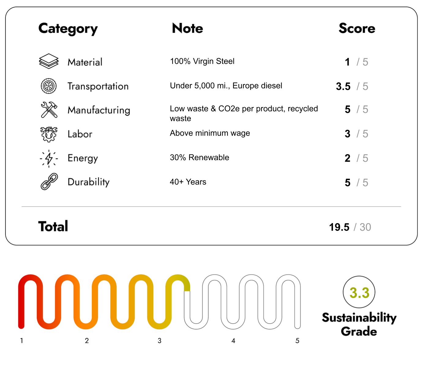Click the 100% Virgin Steel note
Image resolution: width=423 pixels, height=367 pixels.
(202, 61)
